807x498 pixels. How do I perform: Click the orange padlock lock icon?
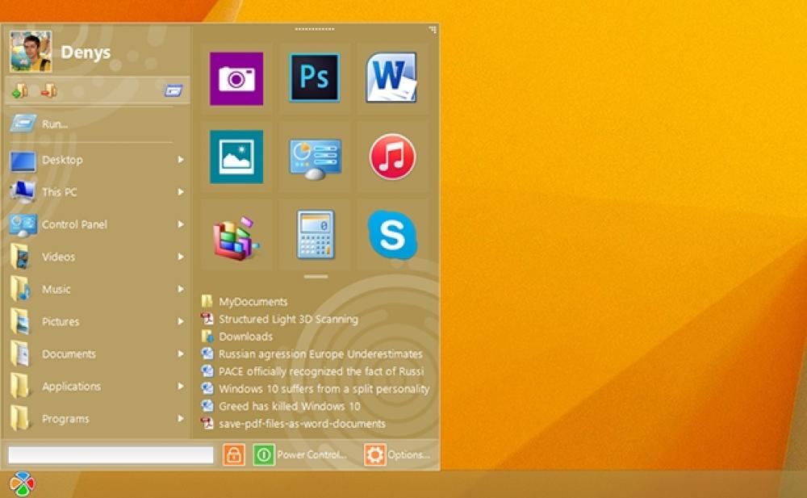[232, 454]
